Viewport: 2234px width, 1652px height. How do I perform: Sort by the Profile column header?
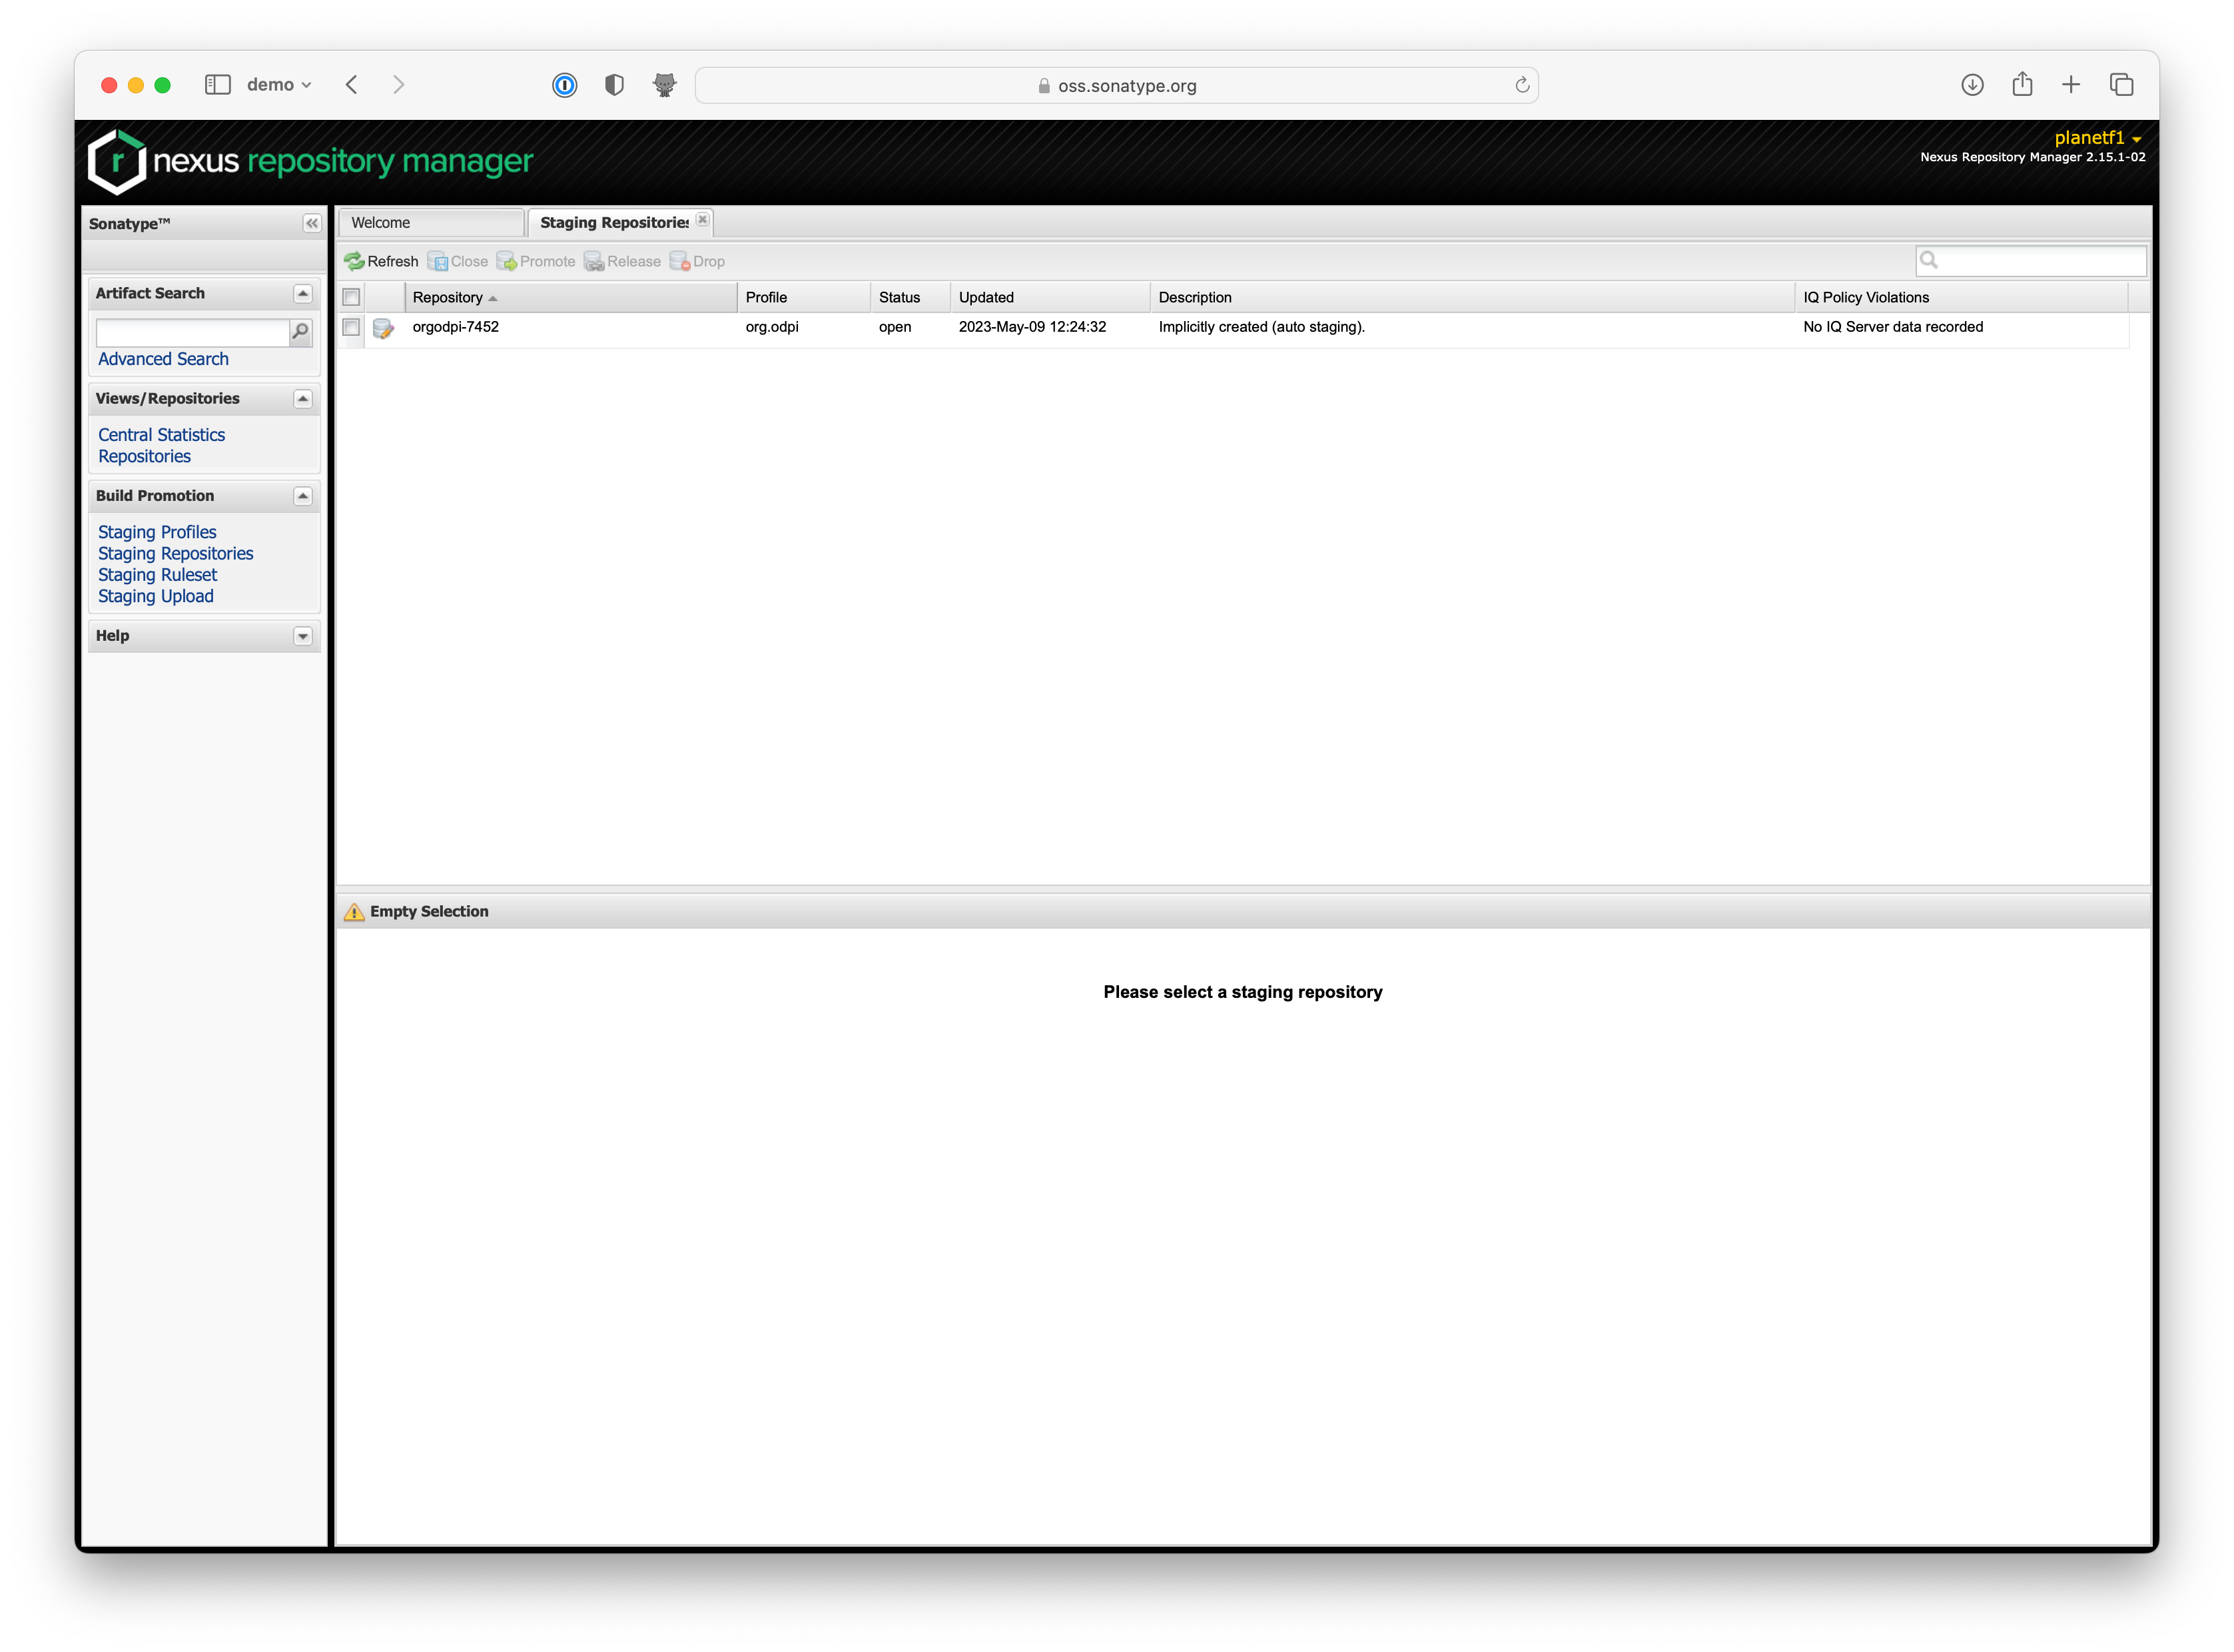click(x=804, y=297)
